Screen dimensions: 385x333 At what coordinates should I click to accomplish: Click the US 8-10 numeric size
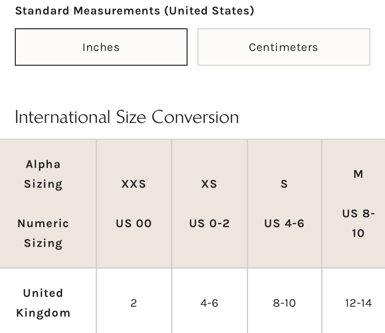(358, 224)
